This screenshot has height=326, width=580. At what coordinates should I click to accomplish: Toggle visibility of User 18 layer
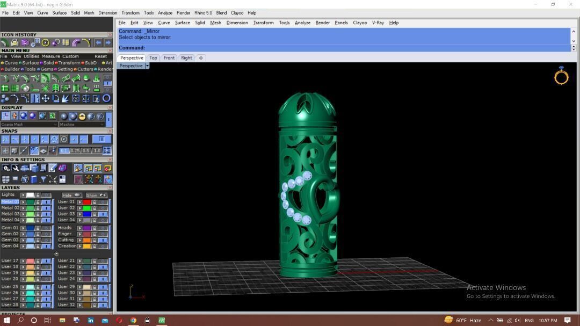point(46,266)
